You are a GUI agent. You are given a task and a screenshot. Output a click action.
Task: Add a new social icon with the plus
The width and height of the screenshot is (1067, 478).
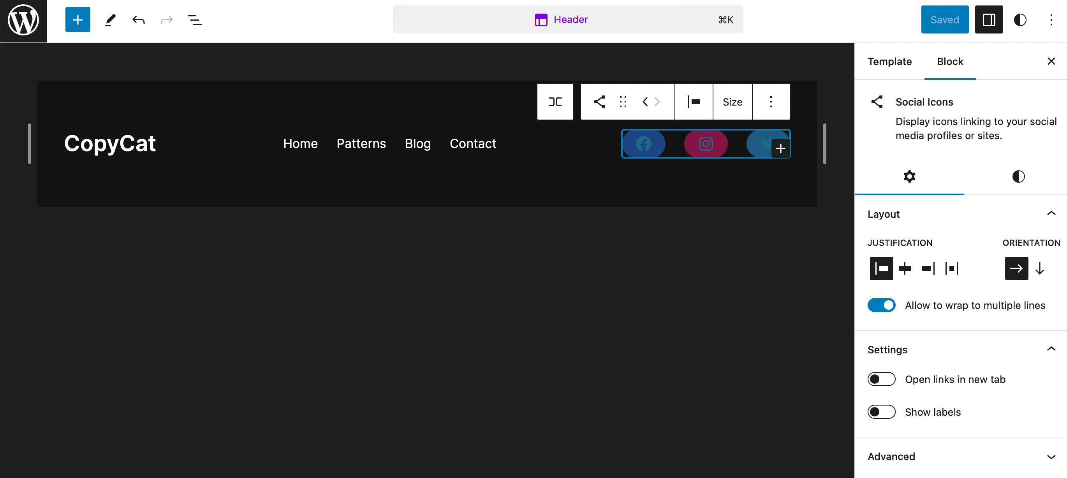(781, 148)
